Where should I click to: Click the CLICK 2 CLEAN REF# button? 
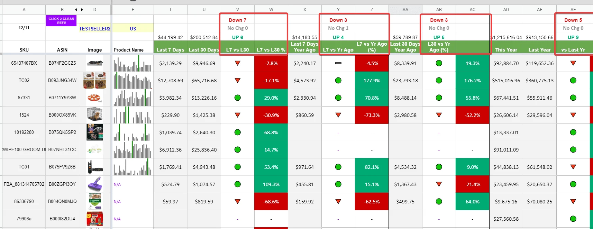(61, 21)
